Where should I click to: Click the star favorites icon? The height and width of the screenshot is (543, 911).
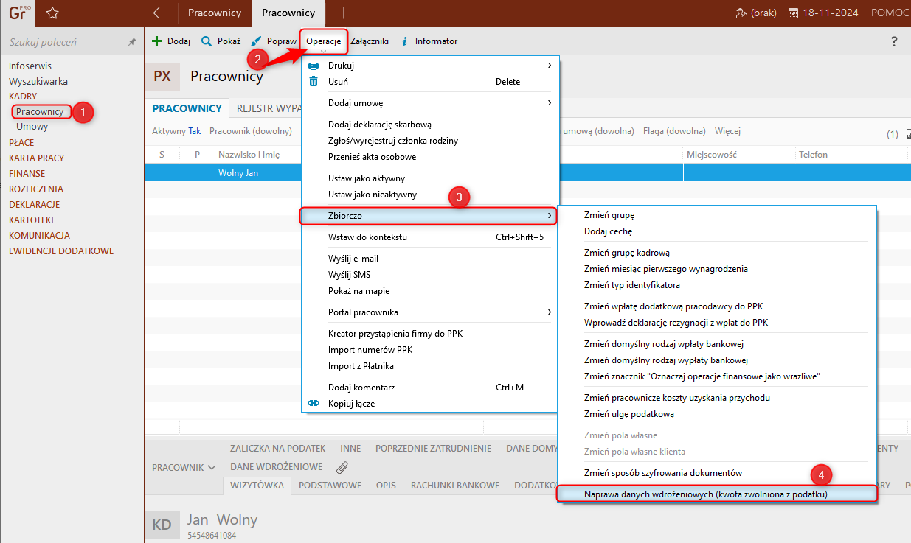click(52, 13)
